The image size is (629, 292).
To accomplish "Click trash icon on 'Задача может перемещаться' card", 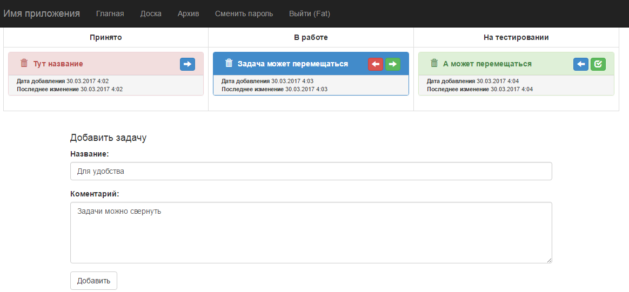I will [x=229, y=63].
